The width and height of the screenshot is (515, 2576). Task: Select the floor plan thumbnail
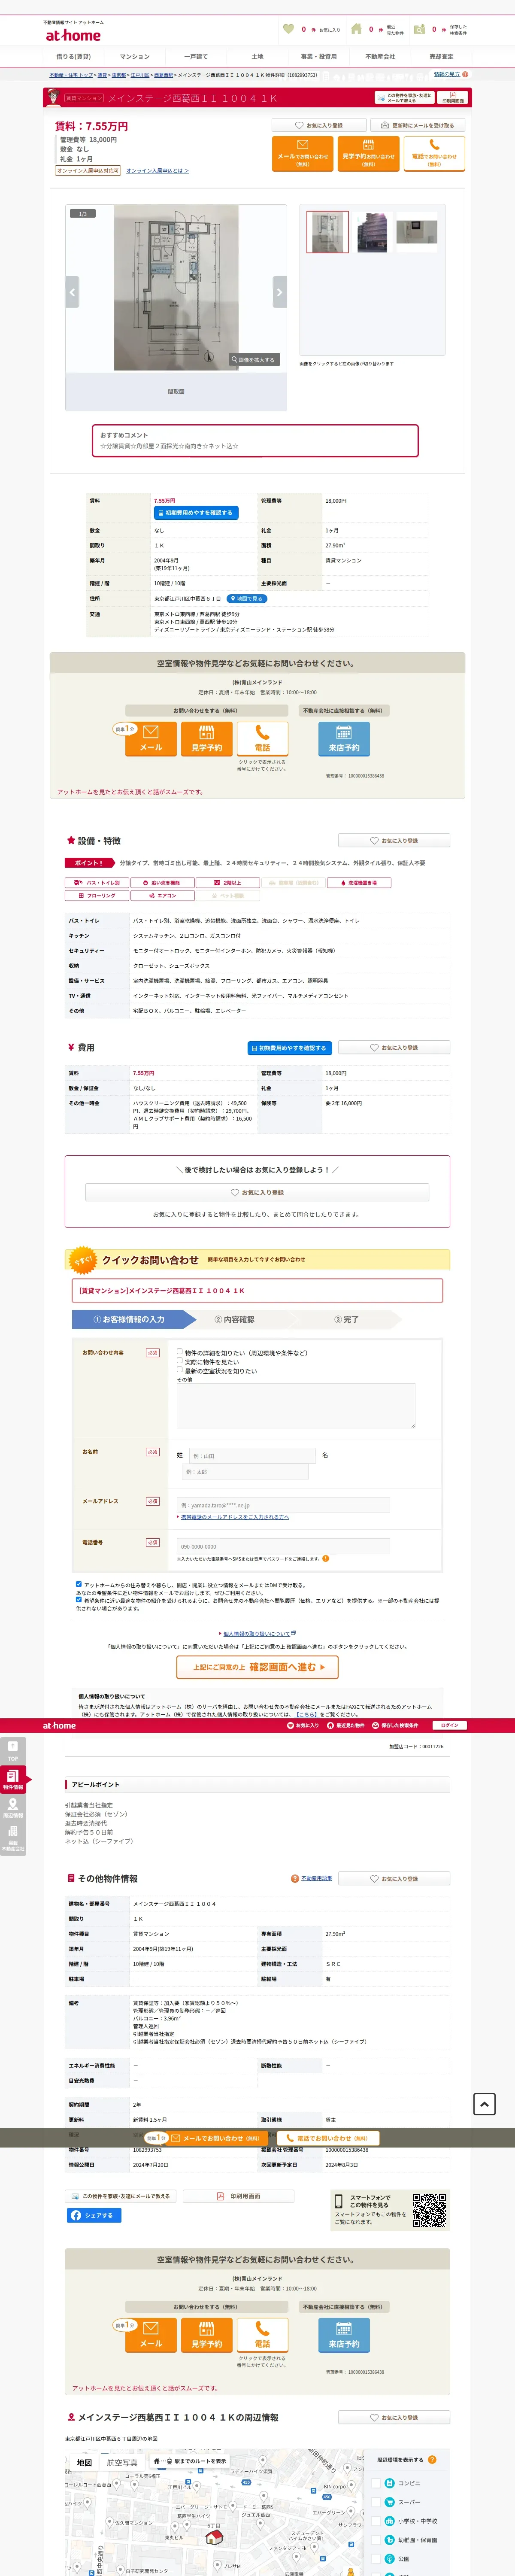click(x=327, y=232)
